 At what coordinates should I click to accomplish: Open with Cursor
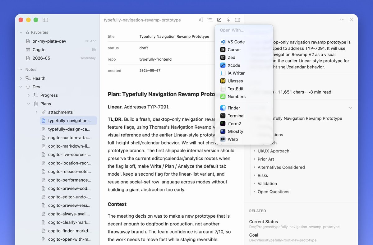[x=244, y=49]
